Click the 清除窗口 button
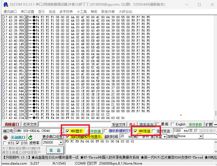 click(x=12, y=124)
